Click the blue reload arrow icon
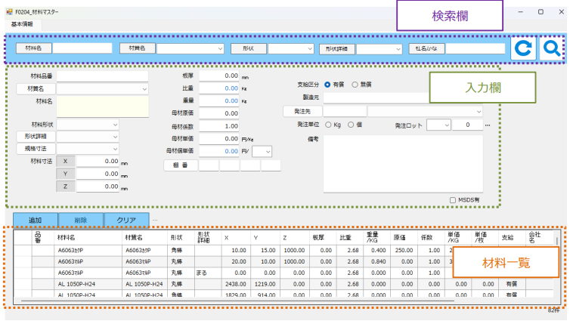Viewport: 570px width, 321px height. [x=523, y=48]
